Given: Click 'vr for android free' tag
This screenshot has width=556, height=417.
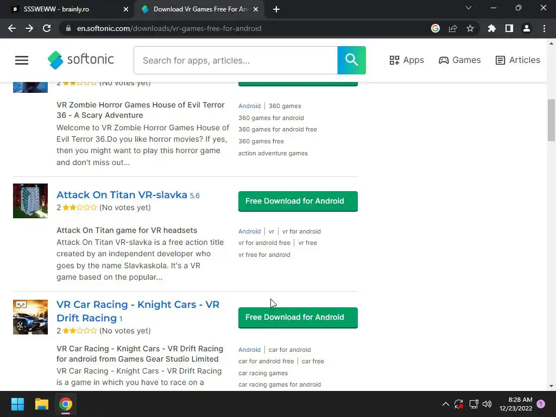Looking at the screenshot, I should click(264, 243).
